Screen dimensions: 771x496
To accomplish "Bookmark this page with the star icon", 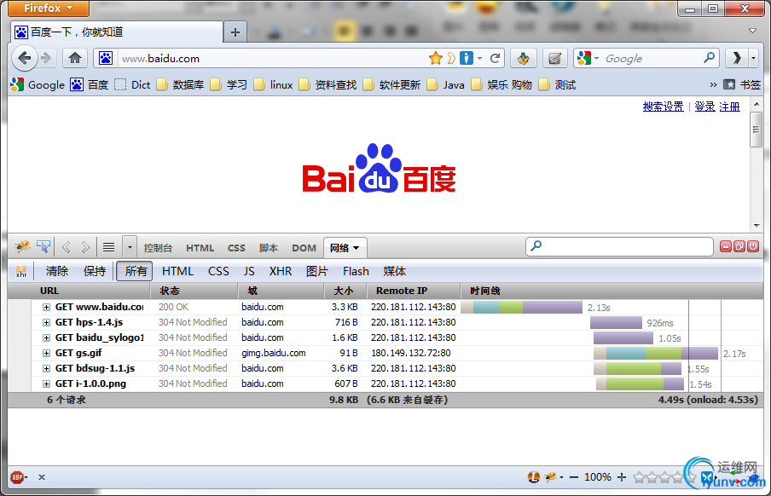I will (436, 59).
